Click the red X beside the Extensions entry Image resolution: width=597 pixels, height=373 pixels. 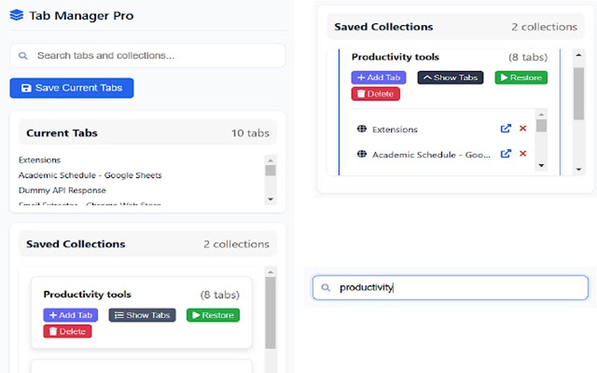click(x=523, y=129)
